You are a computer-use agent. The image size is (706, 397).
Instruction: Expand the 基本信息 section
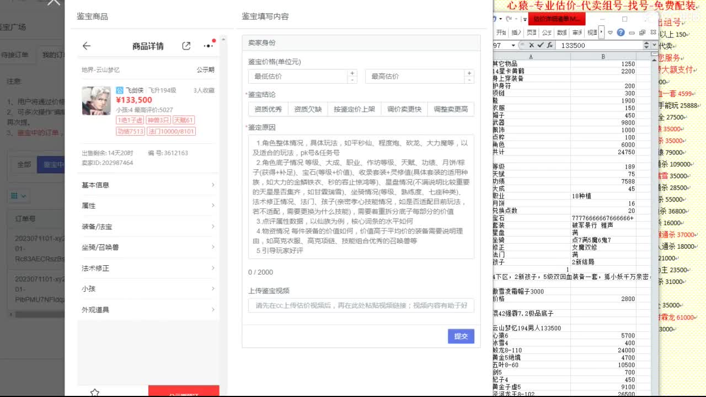pos(148,185)
